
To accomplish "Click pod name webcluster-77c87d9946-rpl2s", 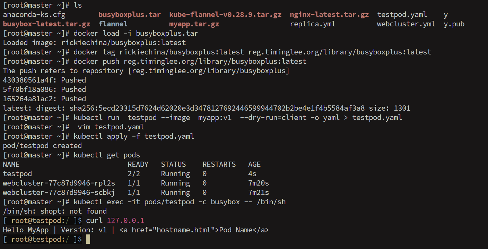I will pos(59,183).
